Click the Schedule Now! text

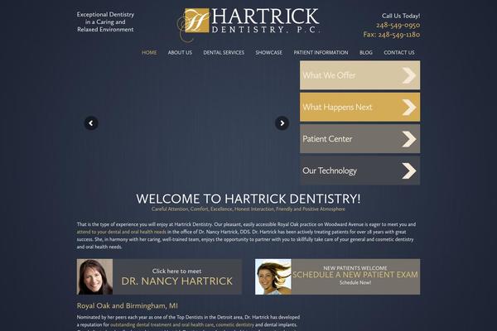[x=355, y=282]
